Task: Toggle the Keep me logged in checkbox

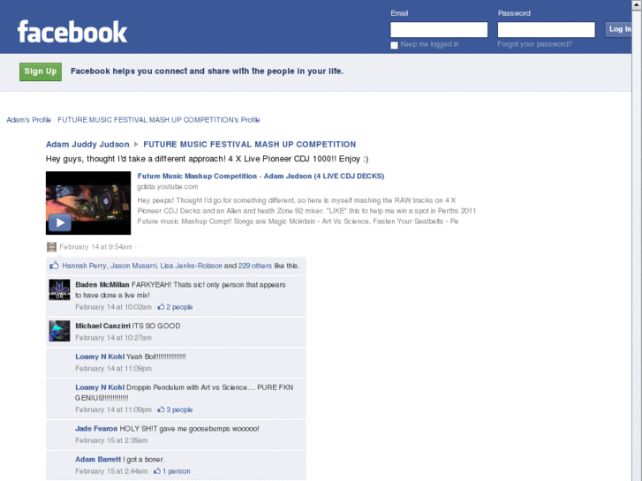Action: click(394, 45)
